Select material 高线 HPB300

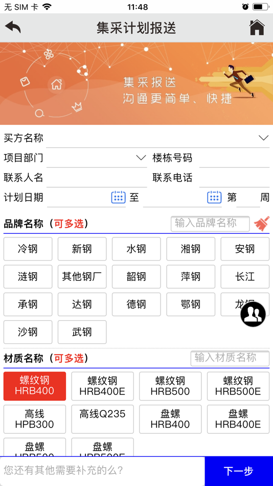click(x=35, y=419)
